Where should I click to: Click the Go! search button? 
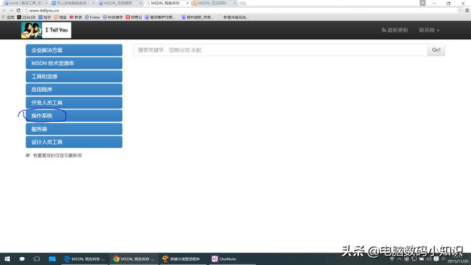[x=436, y=50]
